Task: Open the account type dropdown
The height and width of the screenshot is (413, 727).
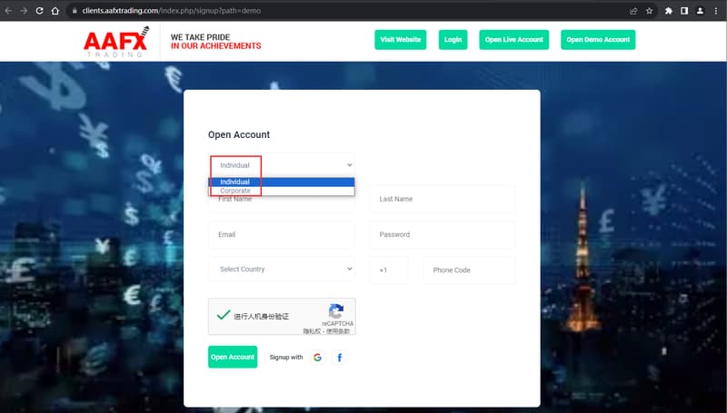Action: point(282,165)
